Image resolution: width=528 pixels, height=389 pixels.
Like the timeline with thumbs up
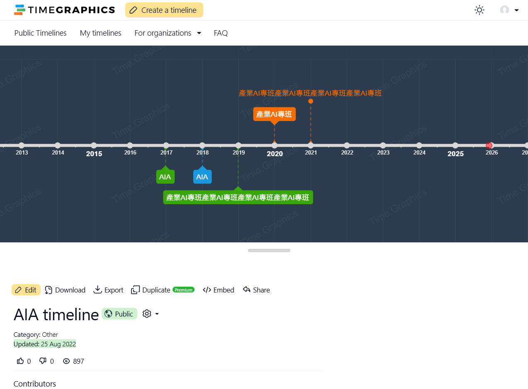tap(20, 361)
